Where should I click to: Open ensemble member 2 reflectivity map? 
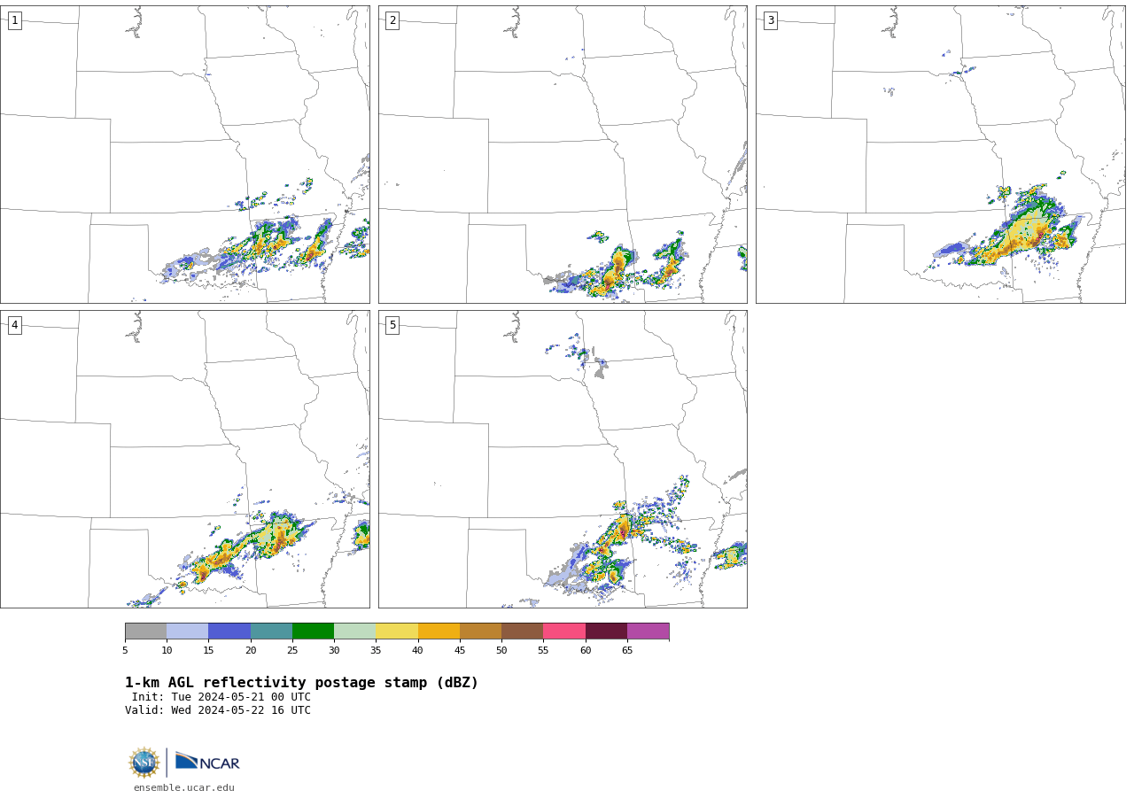click(x=563, y=154)
